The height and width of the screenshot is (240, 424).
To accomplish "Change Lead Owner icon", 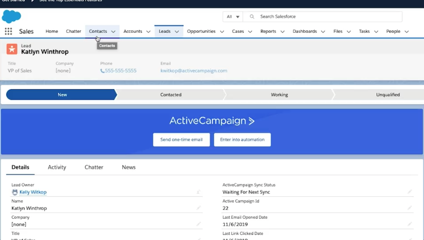I will [x=198, y=192].
